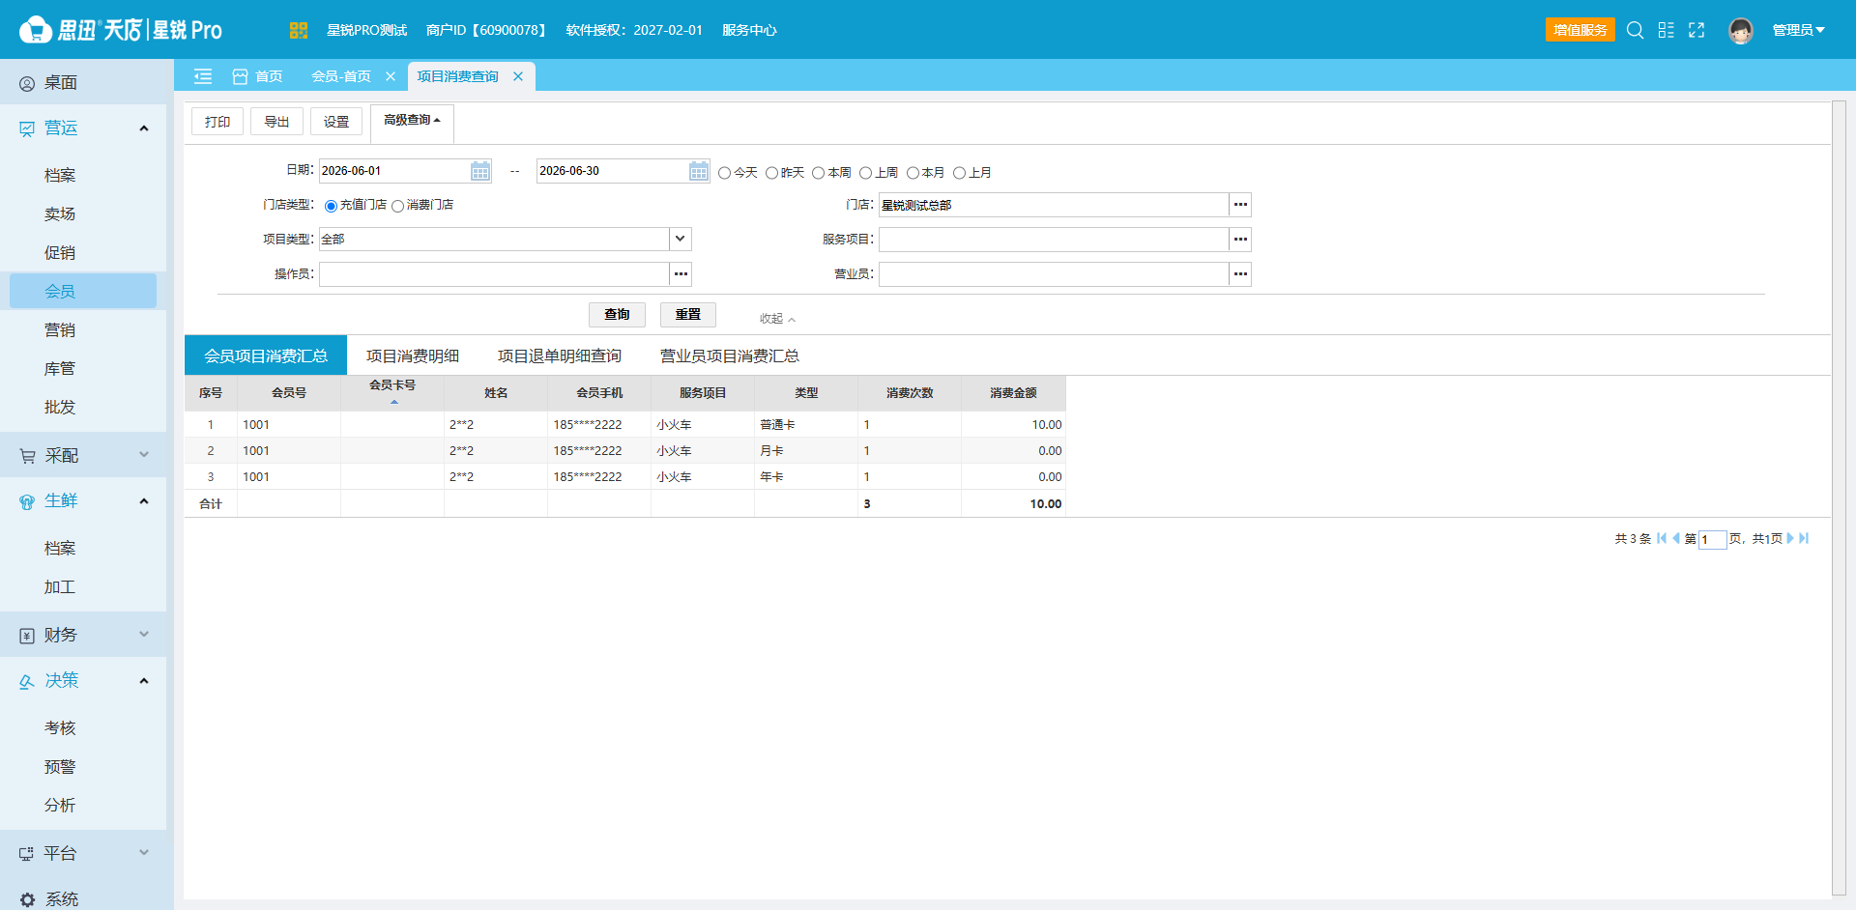The image size is (1856, 910).
Task: Toggle the 高级查询 expander
Action: [412, 121]
